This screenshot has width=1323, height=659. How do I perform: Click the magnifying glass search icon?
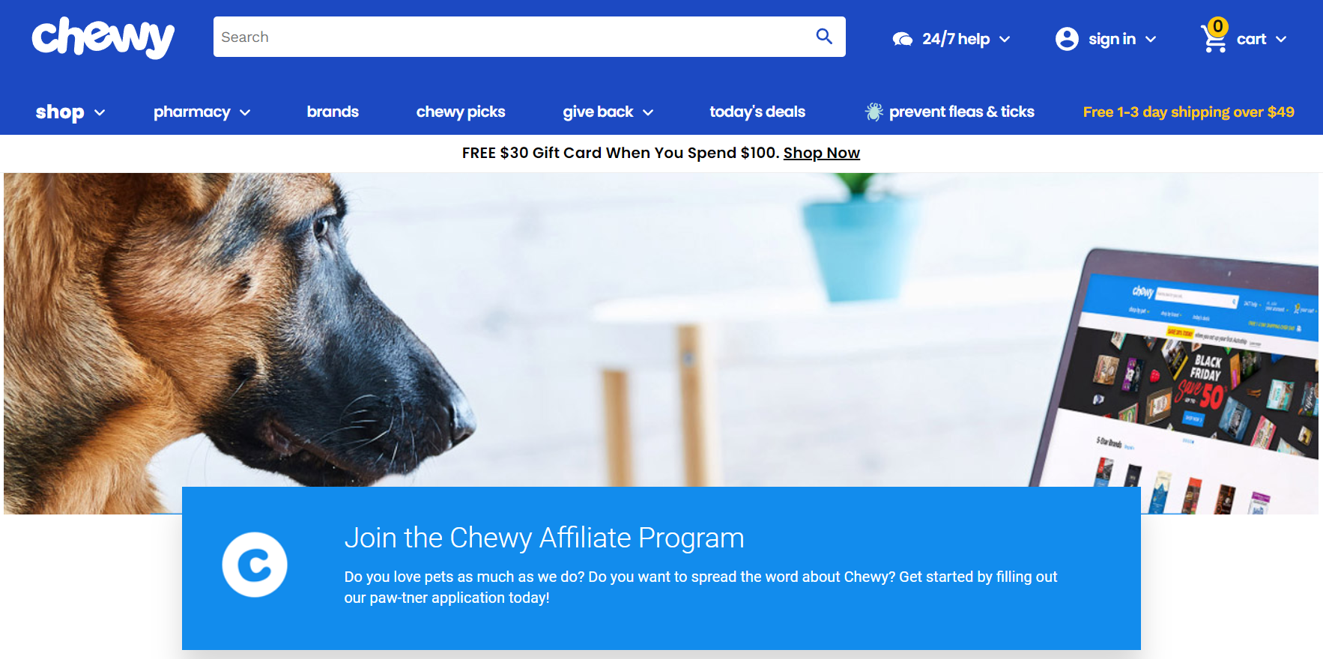coord(824,37)
